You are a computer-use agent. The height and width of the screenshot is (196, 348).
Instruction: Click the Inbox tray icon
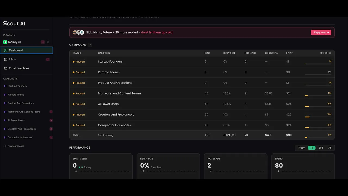pos(6,59)
